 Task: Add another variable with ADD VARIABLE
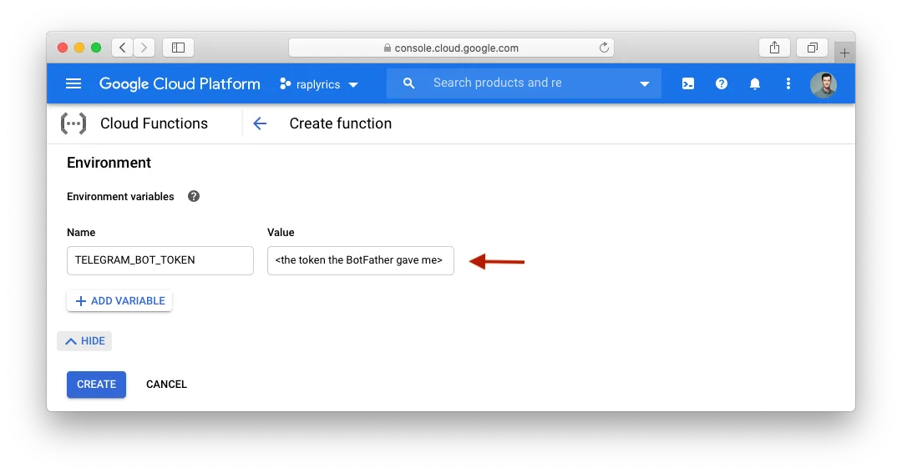click(119, 301)
